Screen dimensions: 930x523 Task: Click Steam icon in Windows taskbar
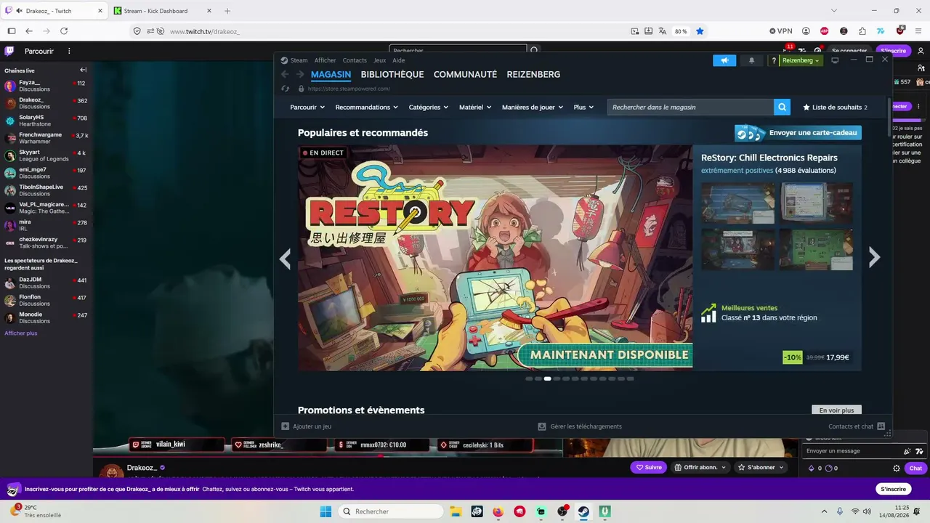pos(583,511)
